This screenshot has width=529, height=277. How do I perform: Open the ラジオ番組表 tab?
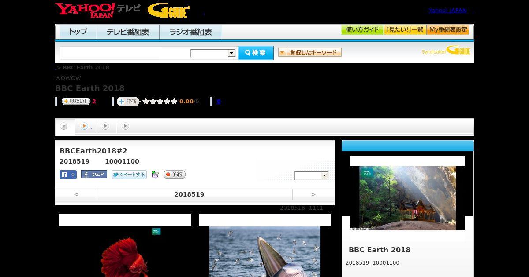tap(190, 32)
